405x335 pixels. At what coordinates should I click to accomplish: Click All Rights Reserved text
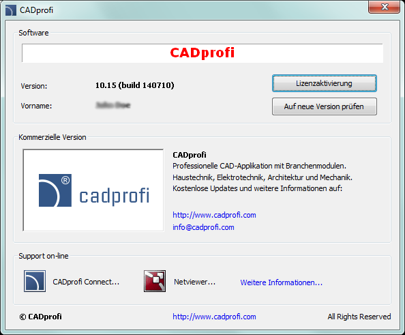tap(359, 317)
